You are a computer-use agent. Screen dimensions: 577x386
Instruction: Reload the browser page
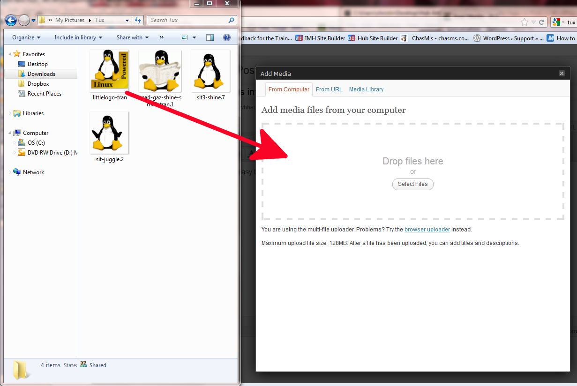pos(541,22)
